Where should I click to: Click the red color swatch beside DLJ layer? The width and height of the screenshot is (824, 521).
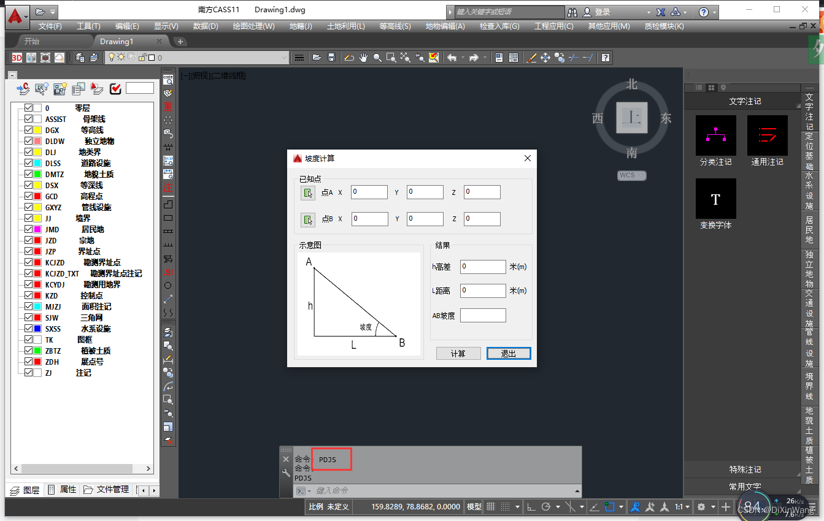(x=39, y=152)
